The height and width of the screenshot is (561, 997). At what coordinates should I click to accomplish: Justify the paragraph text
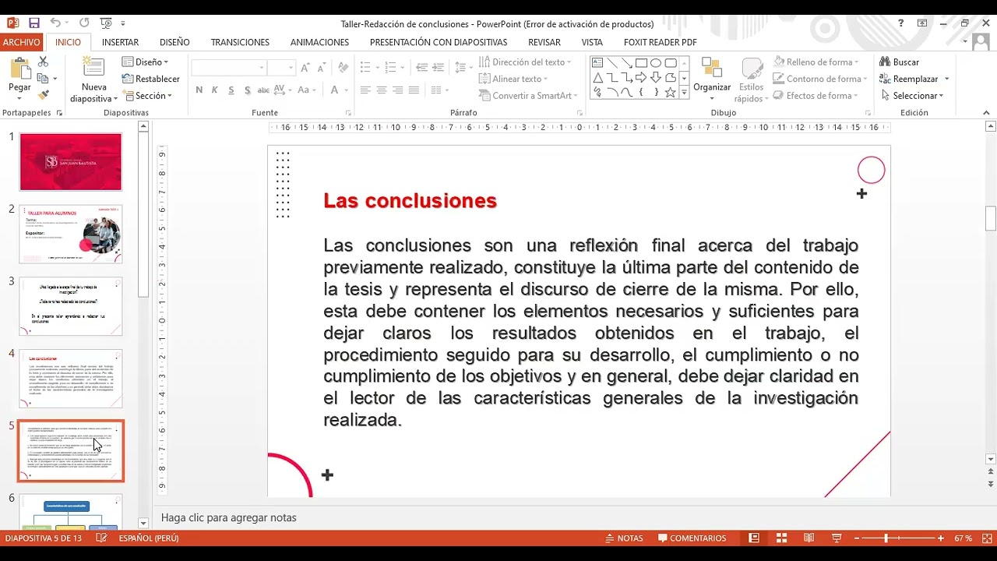(414, 90)
